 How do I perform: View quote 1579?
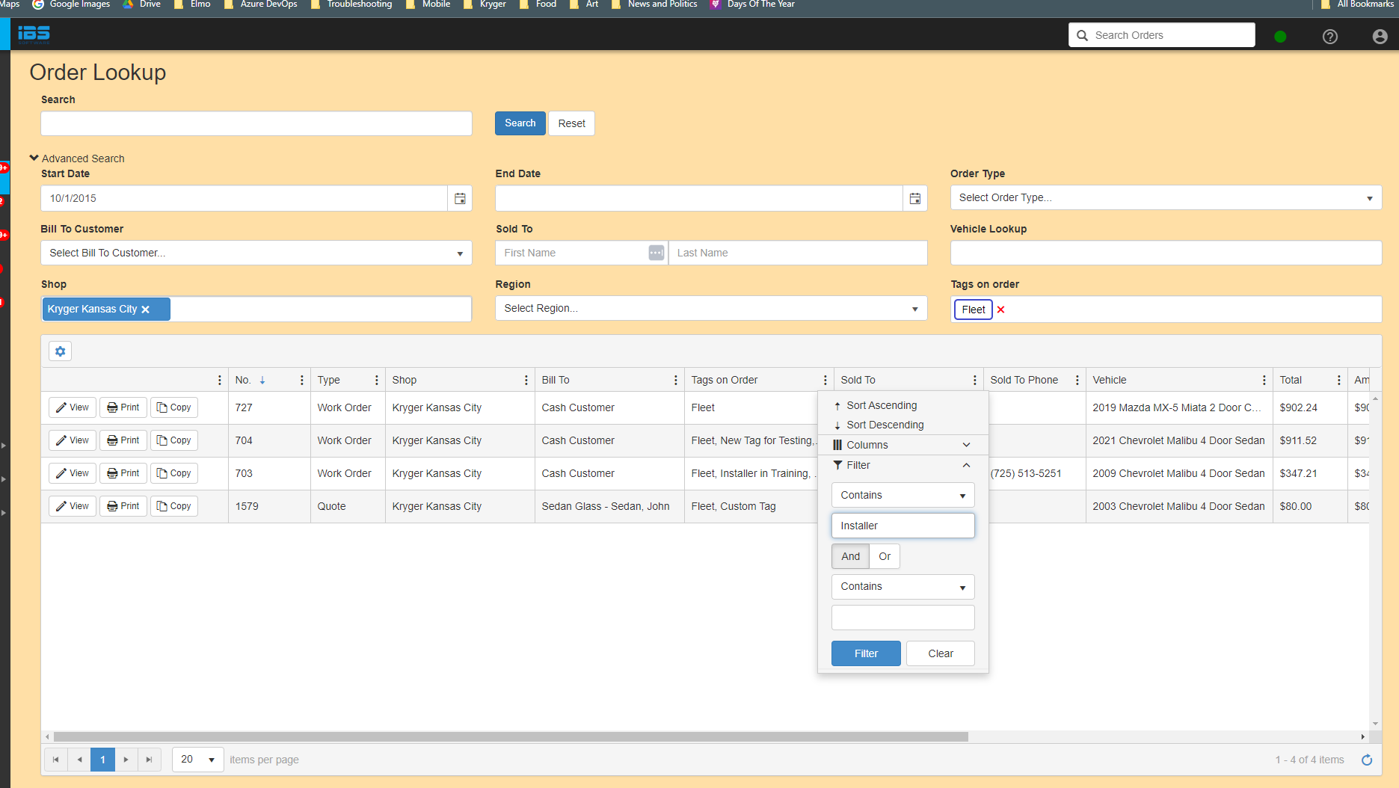(x=73, y=506)
